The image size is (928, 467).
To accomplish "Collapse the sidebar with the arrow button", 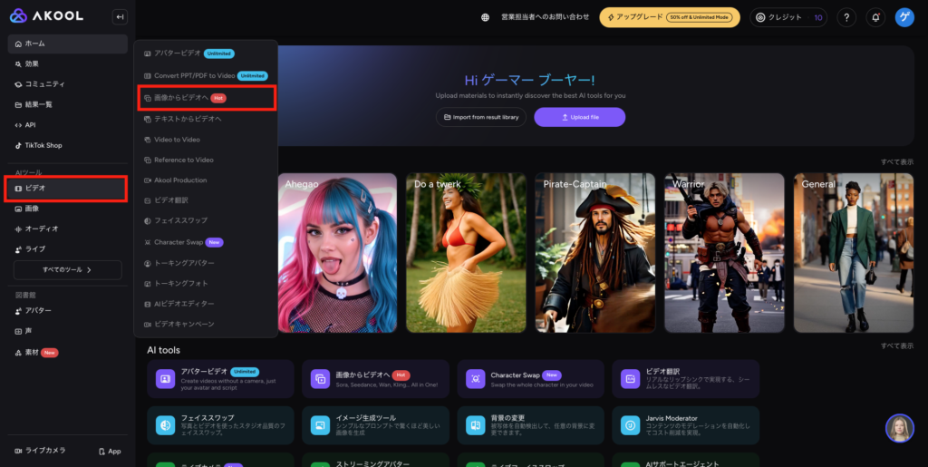I will coord(120,17).
